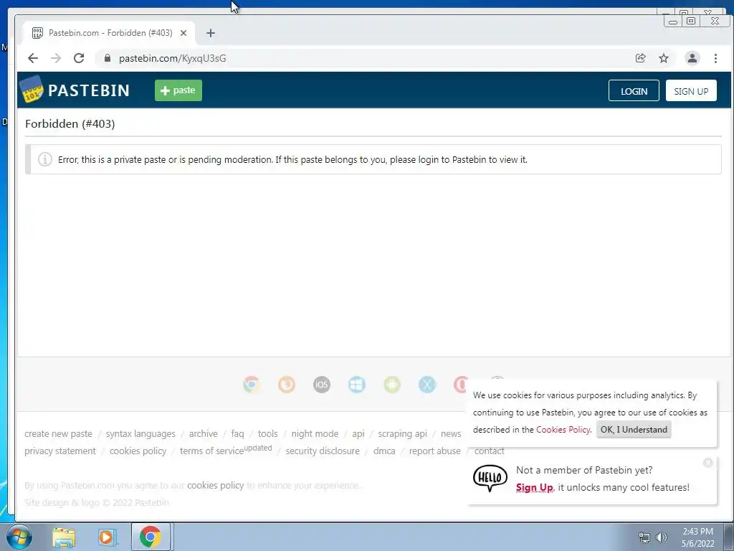This screenshot has width=734, height=551.
Task: Open the 'tools' footer link
Action: point(268,434)
